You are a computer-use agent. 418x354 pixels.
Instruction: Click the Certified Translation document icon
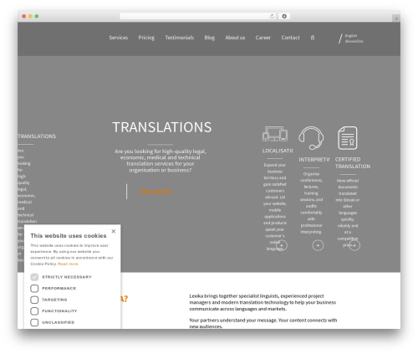pyautogui.click(x=348, y=138)
